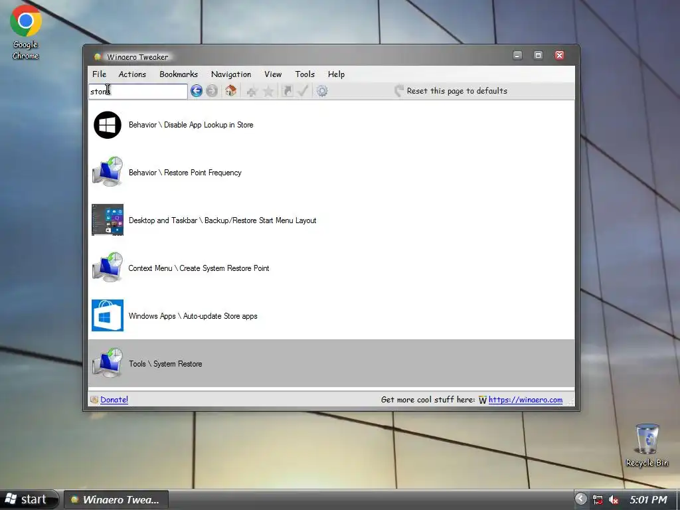Click the Store bag icon for Auto-update
The image size is (680, 510).
[x=108, y=315]
